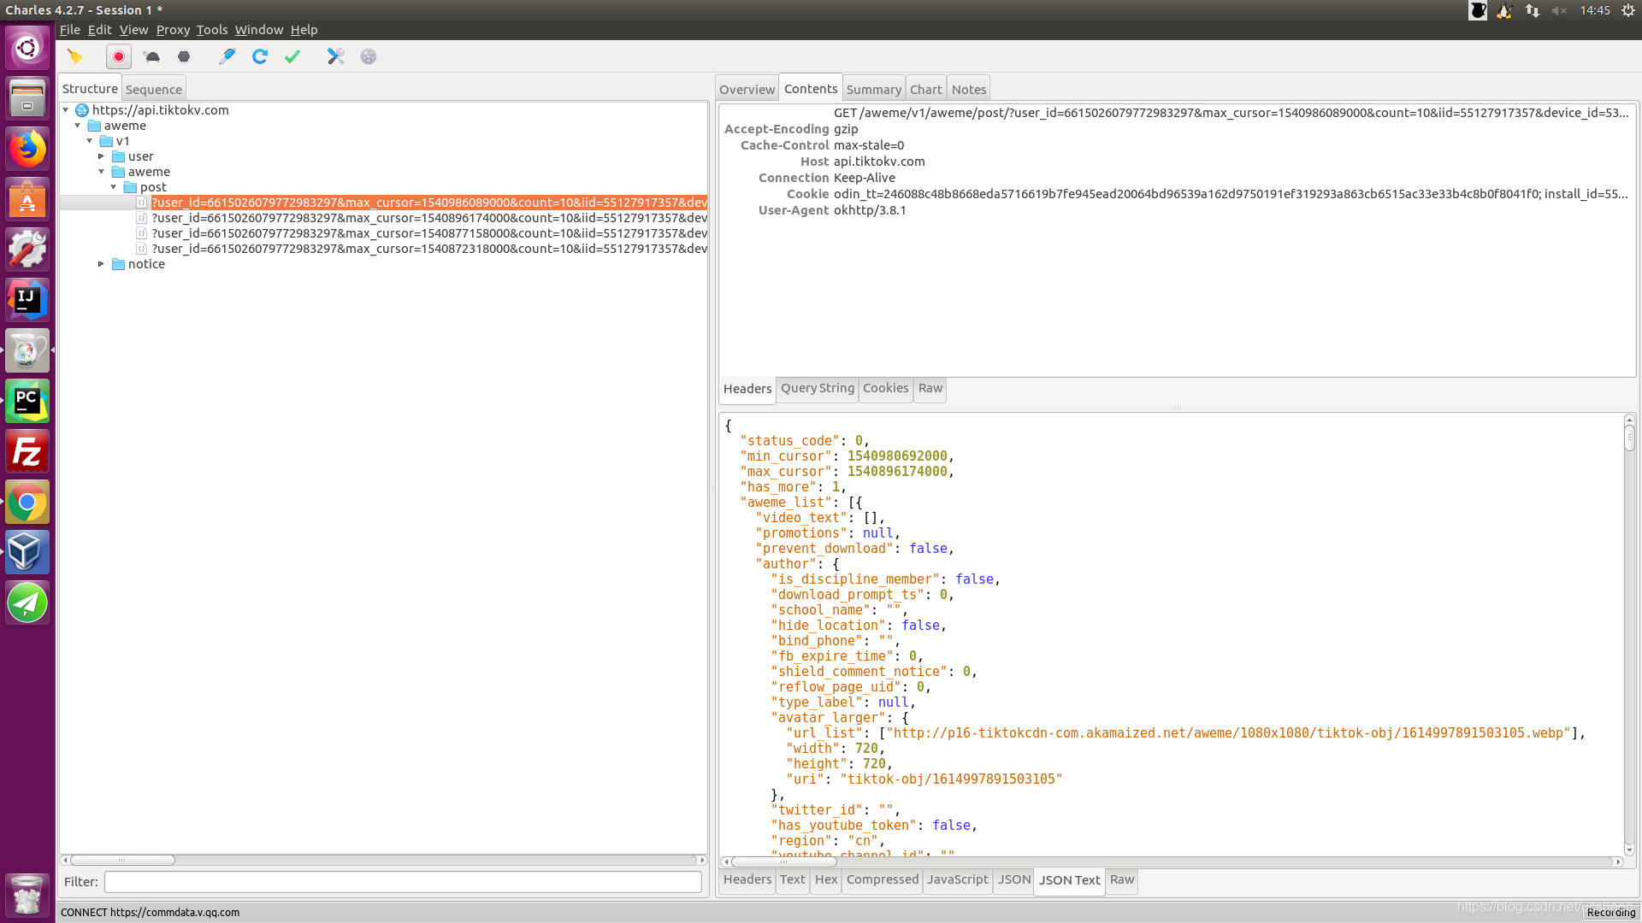Click the compose pen icon
Screen dimensions: 1642x923
(x=227, y=56)
